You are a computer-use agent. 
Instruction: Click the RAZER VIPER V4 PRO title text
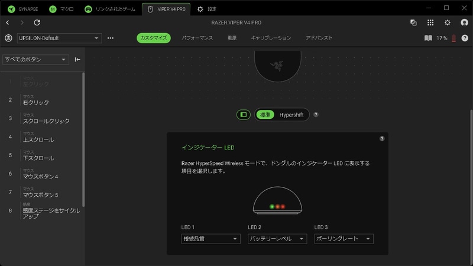point(236,22)
